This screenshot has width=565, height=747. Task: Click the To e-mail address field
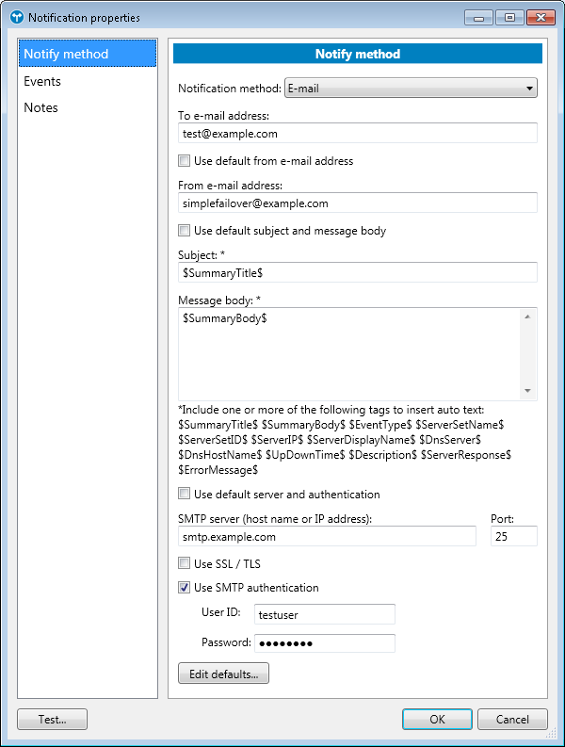coord(357,134)
